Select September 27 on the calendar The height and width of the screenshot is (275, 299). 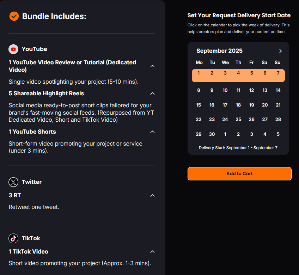[265, 120]
